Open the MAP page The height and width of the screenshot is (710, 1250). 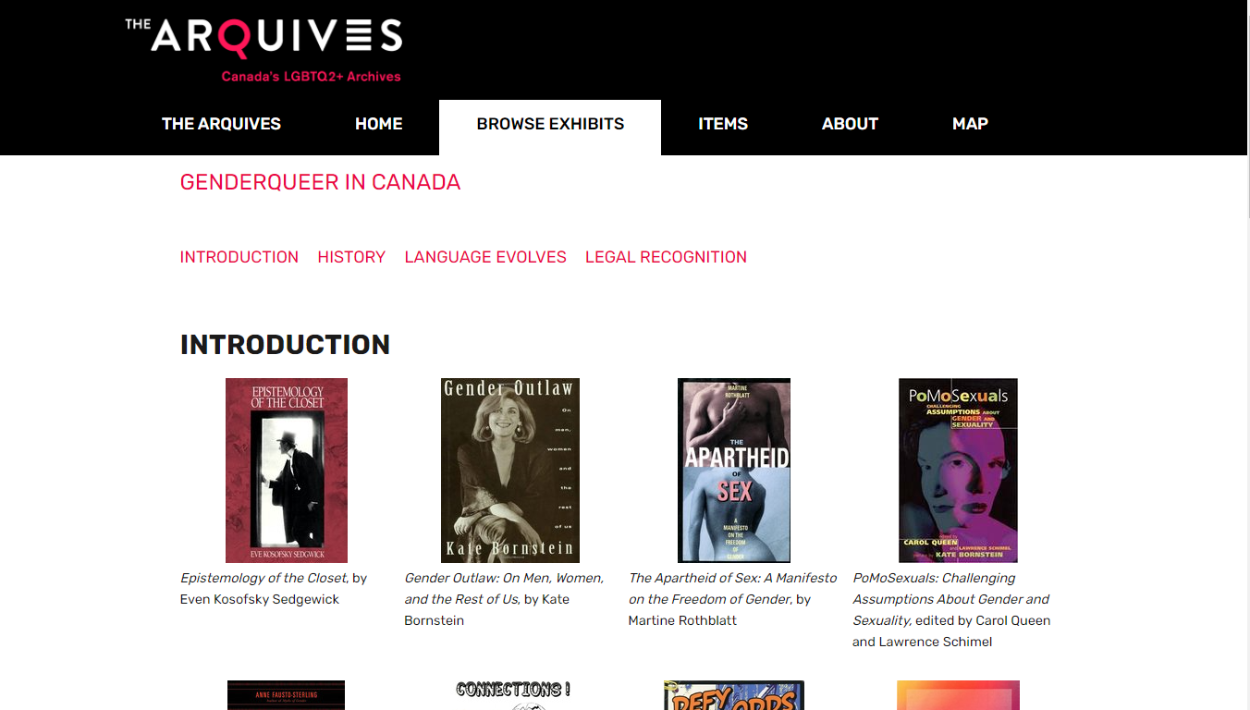pos(969,123)
